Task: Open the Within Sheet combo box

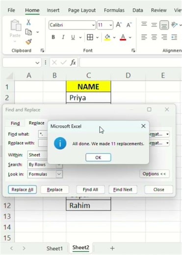Action: (38, 155)
